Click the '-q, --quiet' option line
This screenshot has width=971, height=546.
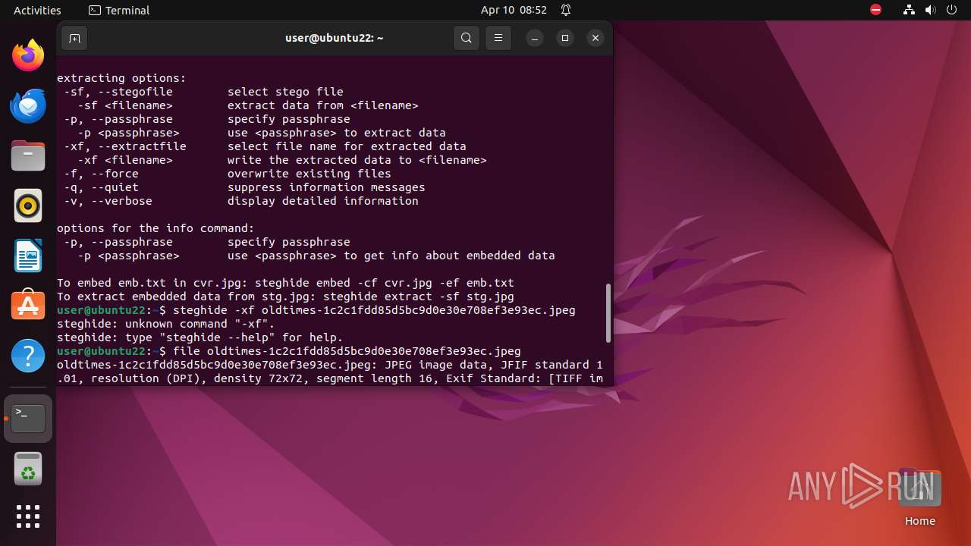click(x=244, y=187)
